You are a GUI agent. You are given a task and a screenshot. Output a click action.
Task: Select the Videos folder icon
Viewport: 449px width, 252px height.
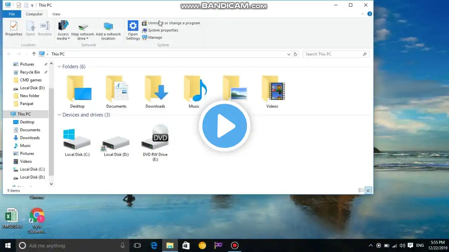272,92
